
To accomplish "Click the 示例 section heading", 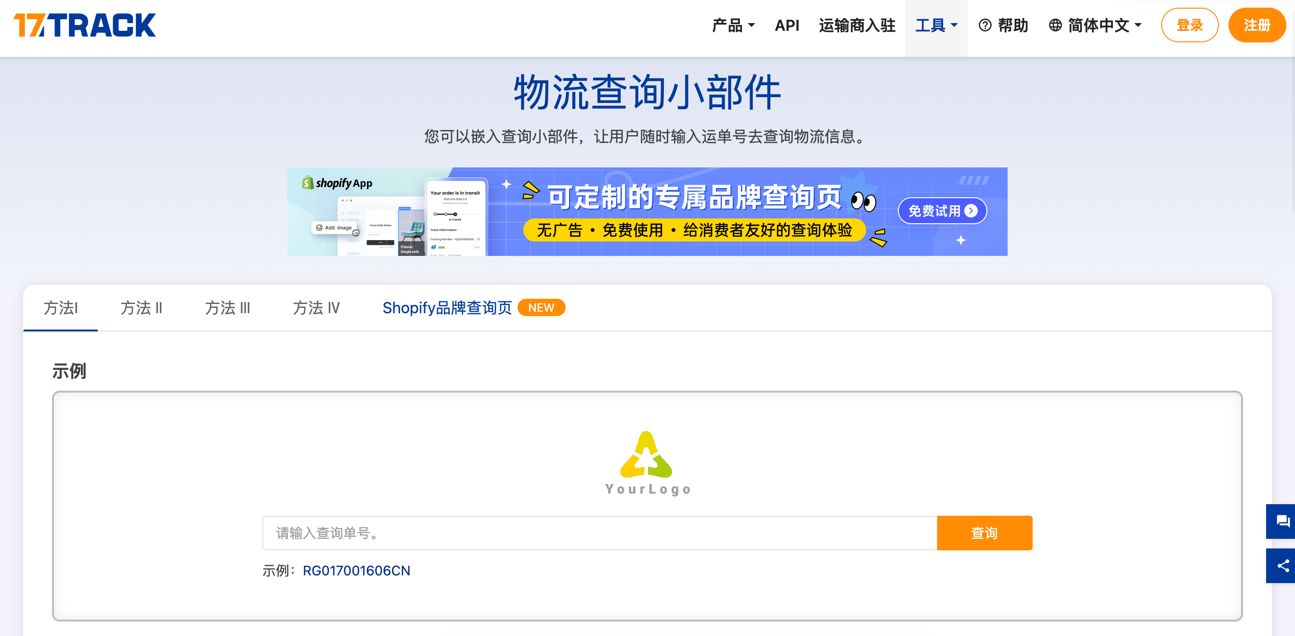I will (69, 371).
